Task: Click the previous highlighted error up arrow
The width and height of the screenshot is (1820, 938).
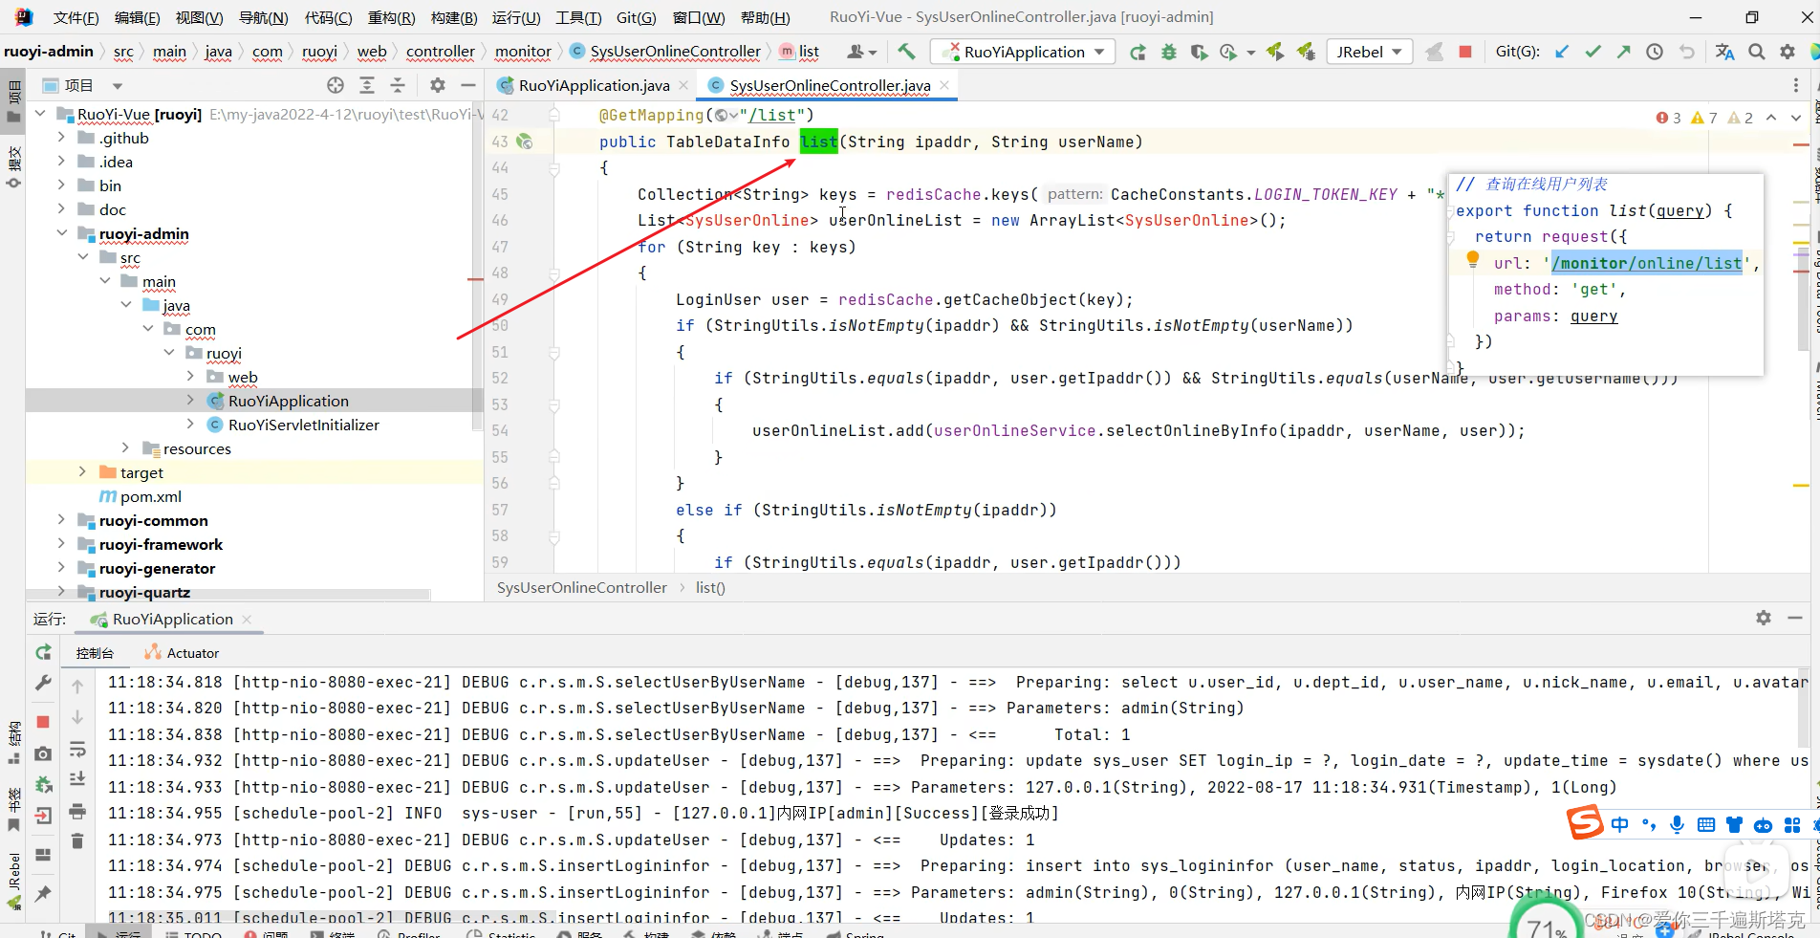Action: pos(1771,118)
